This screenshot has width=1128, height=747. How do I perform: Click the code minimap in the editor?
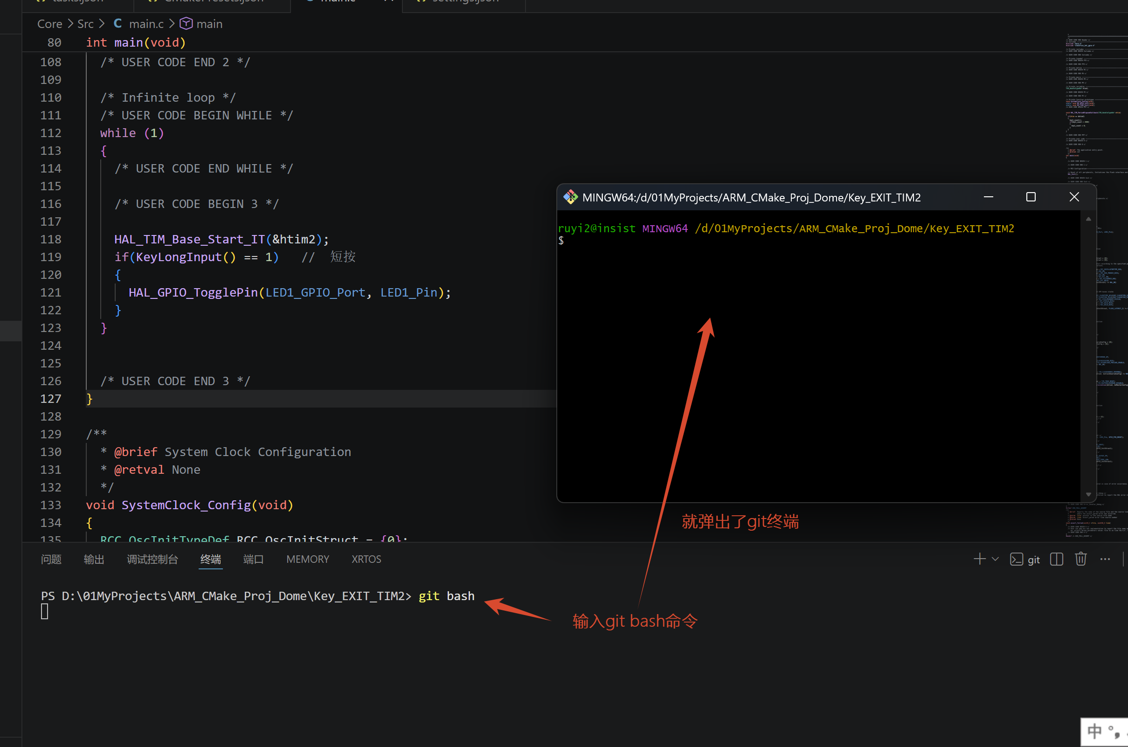[1097, 286]
